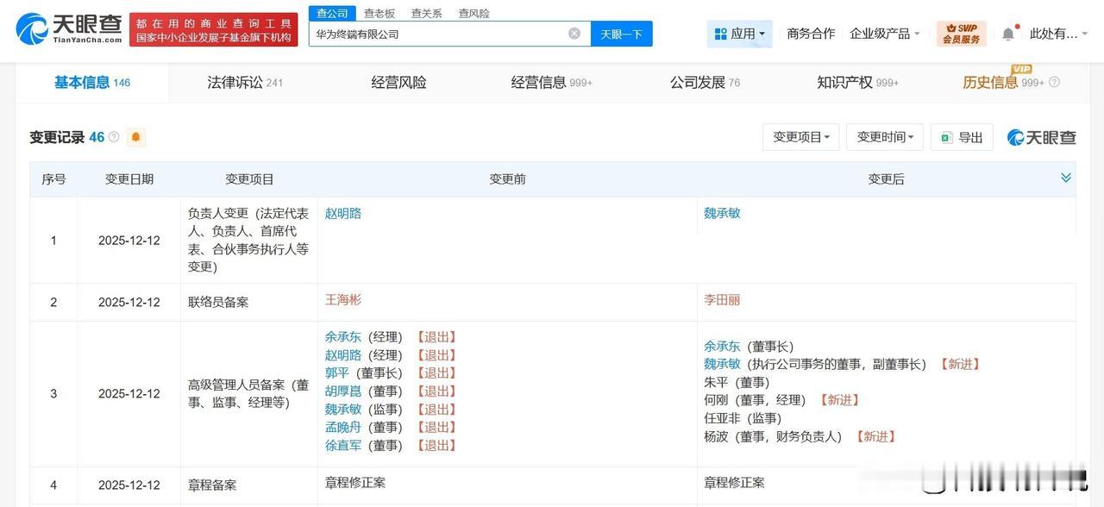Select the 基本信息 tab

(x=92, y=83)
